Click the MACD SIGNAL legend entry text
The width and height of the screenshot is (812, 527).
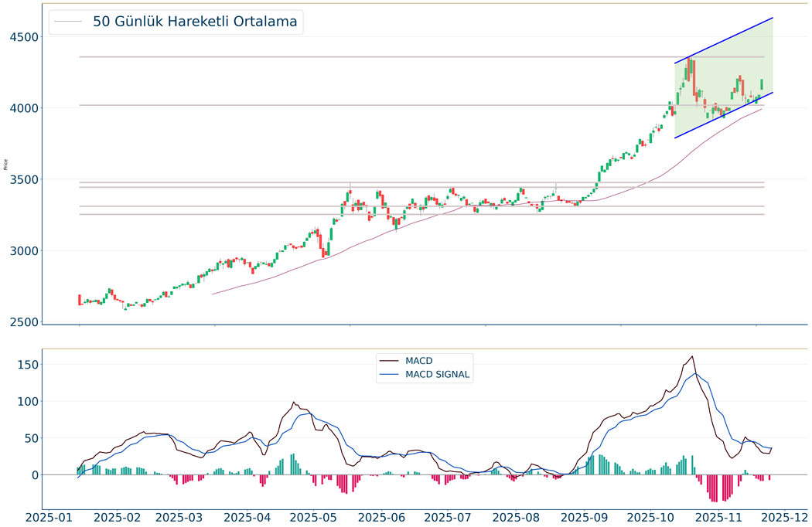pyautogui.click(x=438, y=375)
